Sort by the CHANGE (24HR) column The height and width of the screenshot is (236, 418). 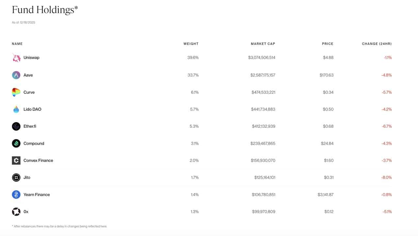coord(377,44)
